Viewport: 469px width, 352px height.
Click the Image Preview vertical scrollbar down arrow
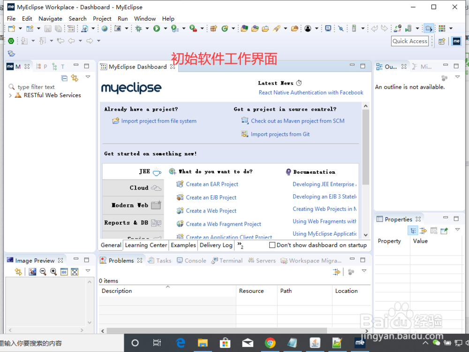(89, 322)
